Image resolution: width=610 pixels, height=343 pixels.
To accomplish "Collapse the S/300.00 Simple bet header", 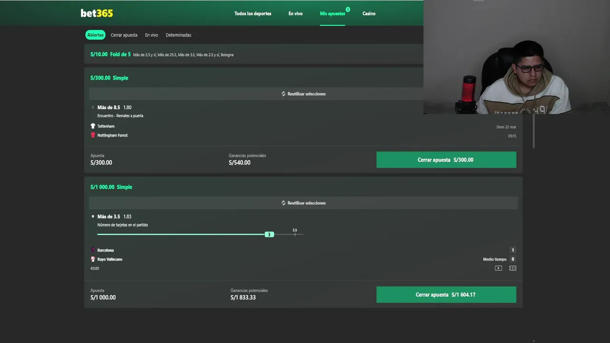I will coord(254,78).
